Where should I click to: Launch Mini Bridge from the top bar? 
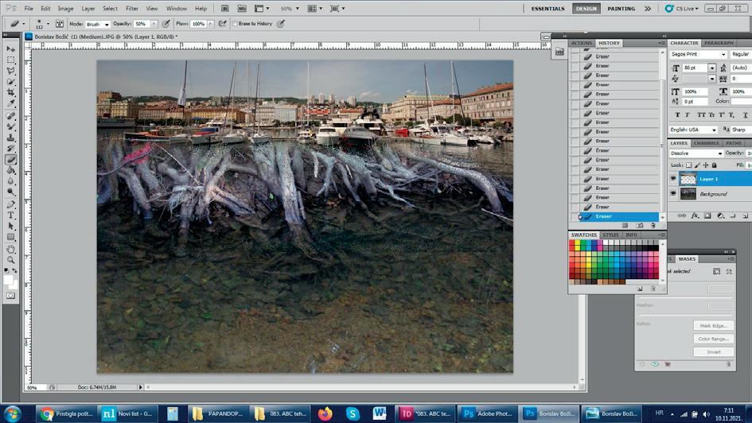pos(242,9)
